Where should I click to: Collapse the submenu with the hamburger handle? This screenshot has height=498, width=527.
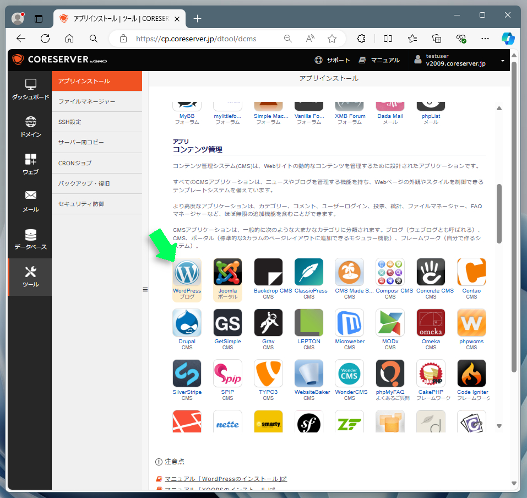click(145, 290)
